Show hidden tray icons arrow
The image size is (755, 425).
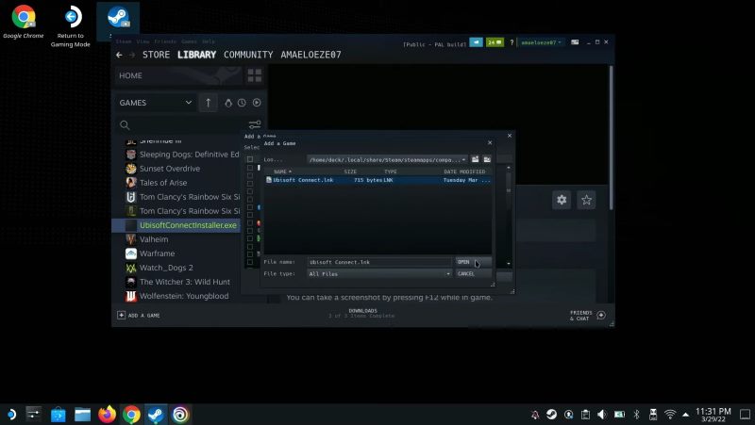point(686,415)
